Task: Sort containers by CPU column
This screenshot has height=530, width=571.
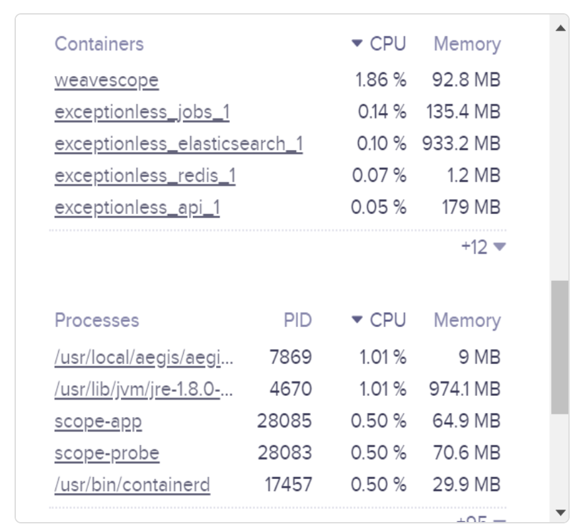Action: click(x=379, y=44)
